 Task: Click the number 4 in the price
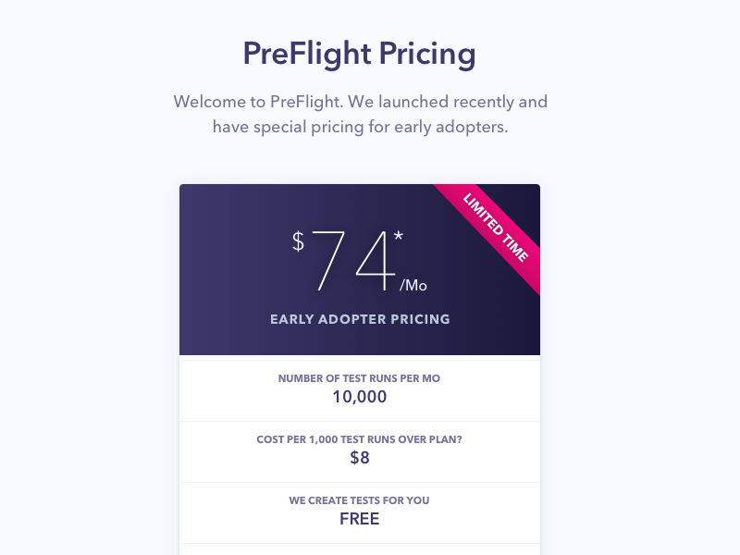375,261
